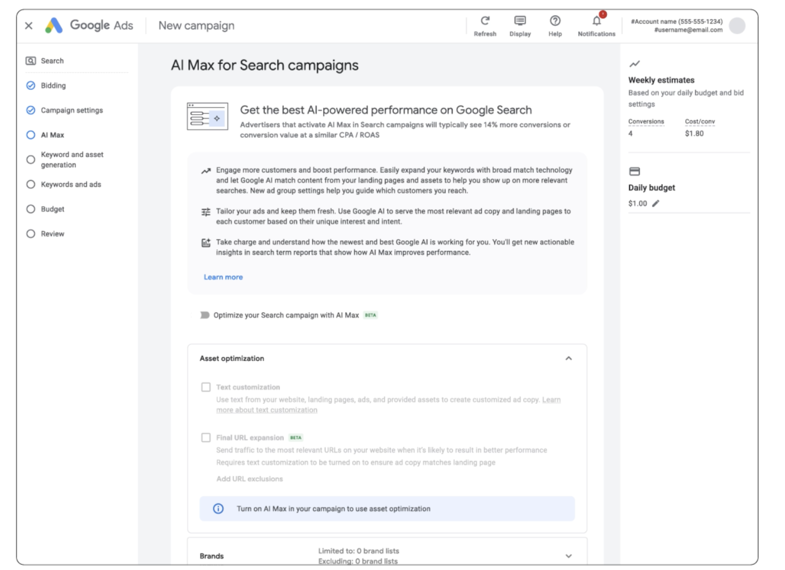Click the tune sliders icon beside Tailor text
This screenshot has height=570, width=785.
(x=206, y=212)
